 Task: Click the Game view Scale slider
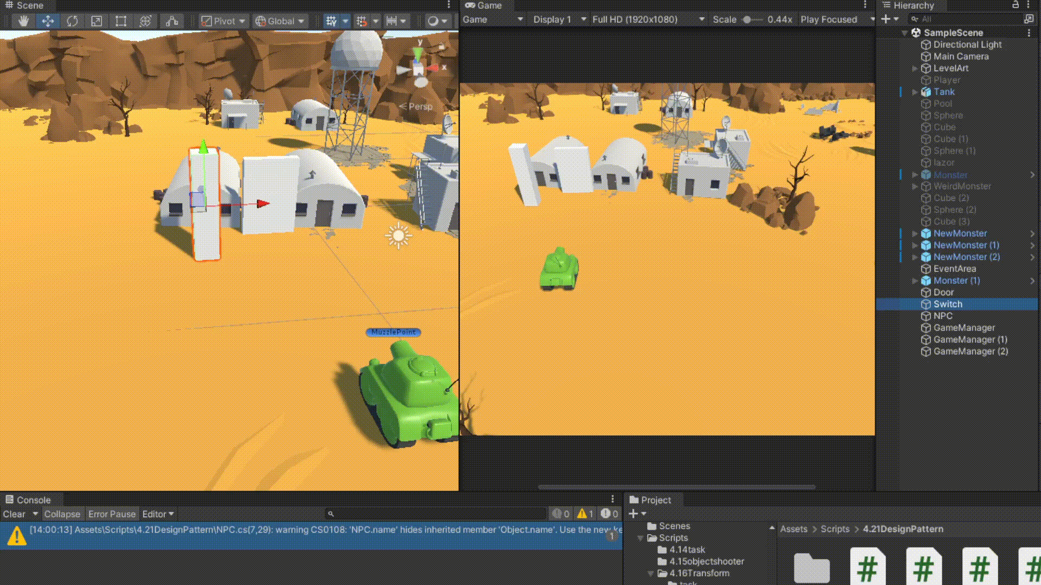[x=747, y=19]
